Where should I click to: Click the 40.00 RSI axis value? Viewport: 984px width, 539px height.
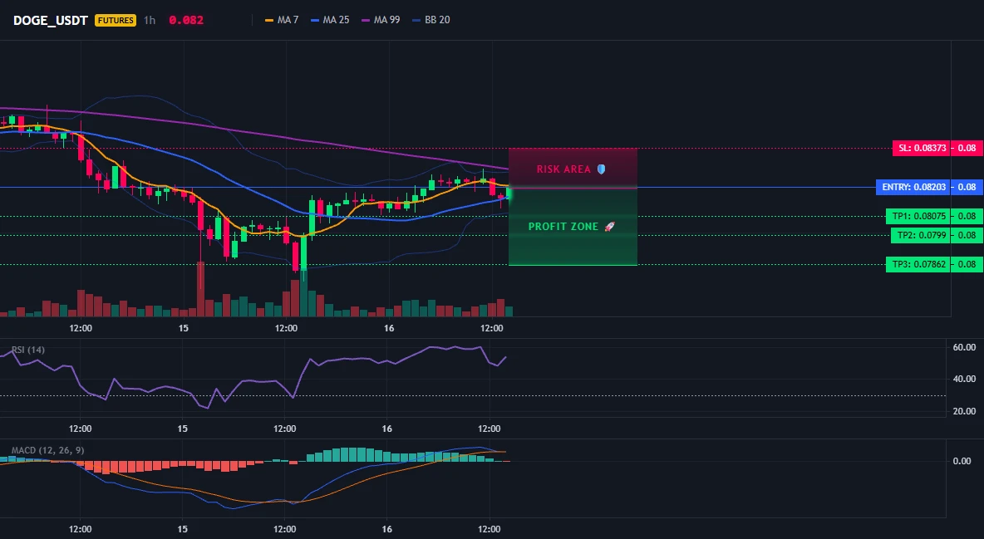click(964, 379)
